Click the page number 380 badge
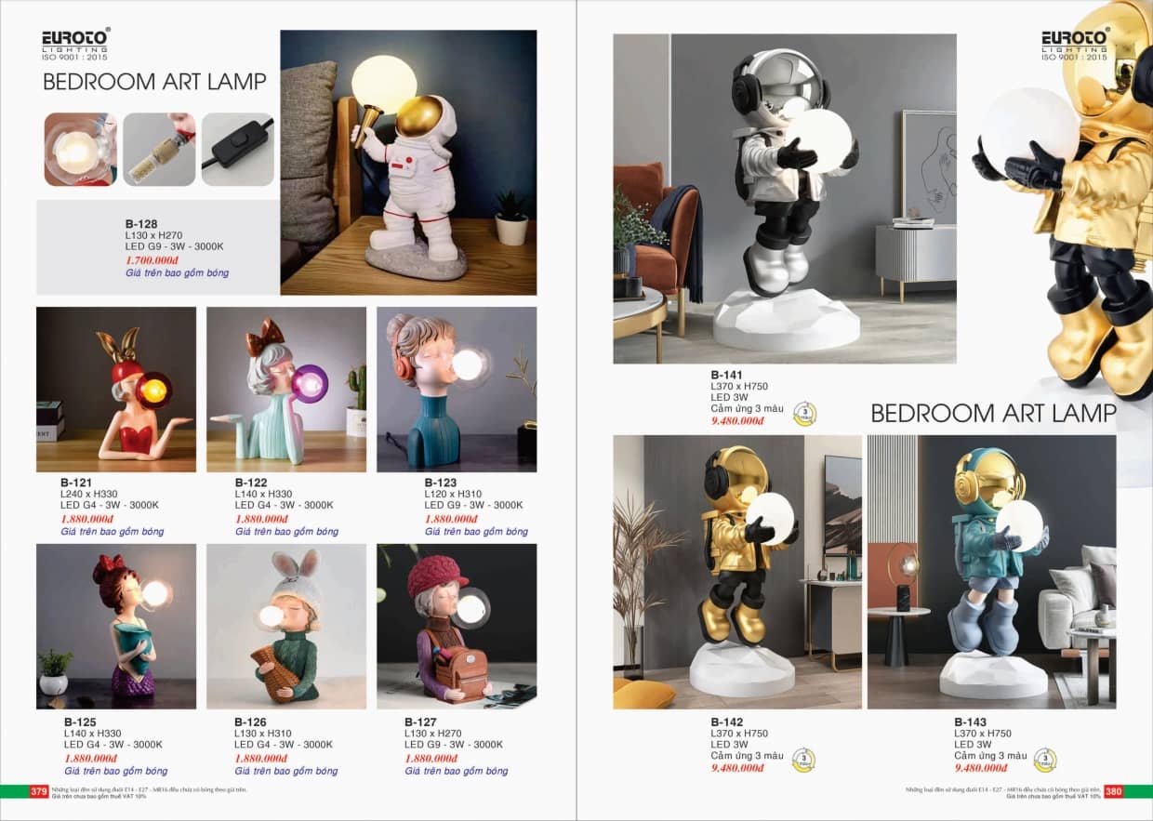The height and width of the screenshot is (821, 1153). pos(1113,791)
